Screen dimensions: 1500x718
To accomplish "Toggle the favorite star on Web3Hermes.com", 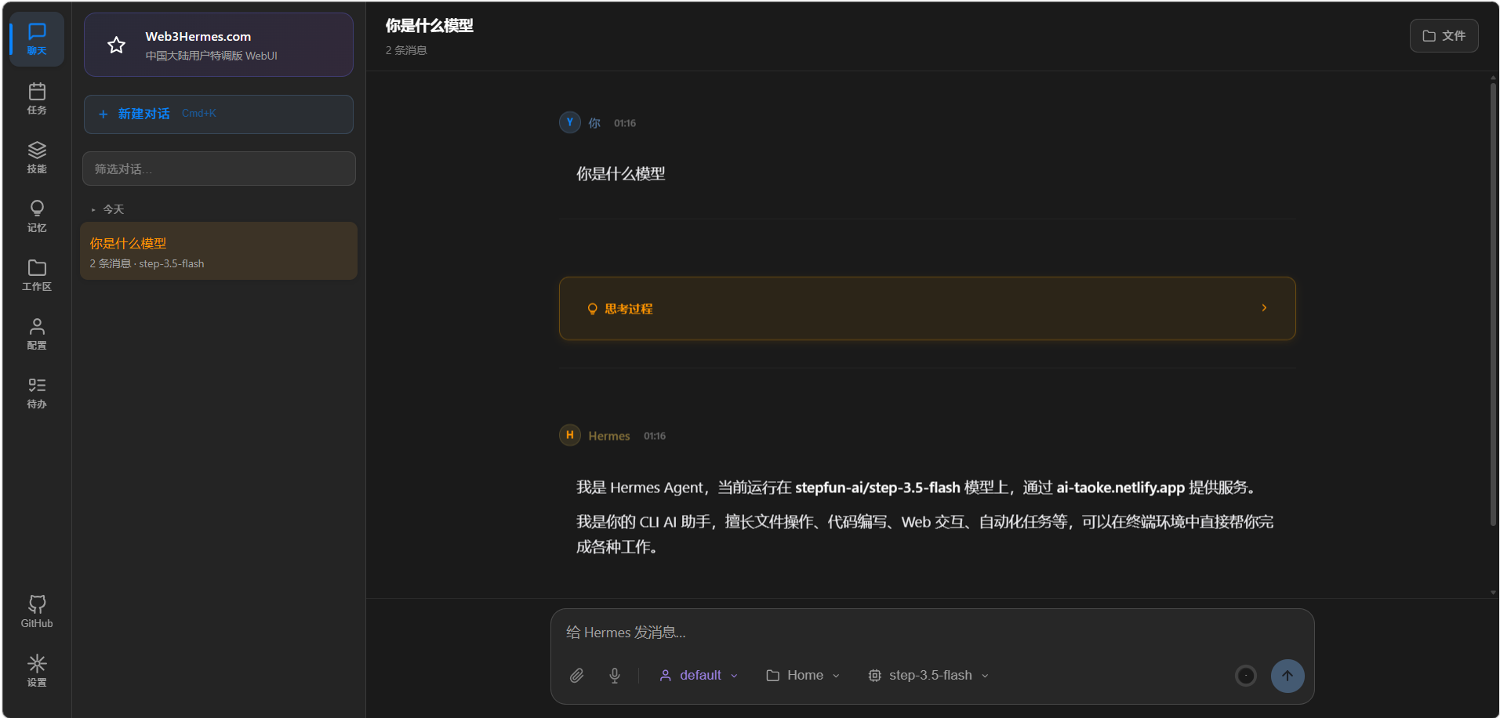I will pos(116,45).
